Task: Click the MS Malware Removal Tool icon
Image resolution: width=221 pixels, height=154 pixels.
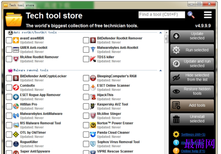Action: (16, 125)
